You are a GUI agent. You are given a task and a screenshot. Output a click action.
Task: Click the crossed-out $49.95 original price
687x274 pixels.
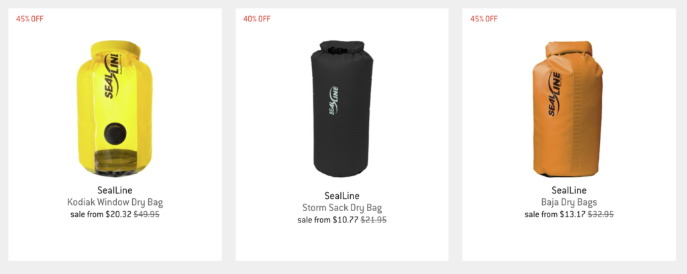click(x=146, y=214)
